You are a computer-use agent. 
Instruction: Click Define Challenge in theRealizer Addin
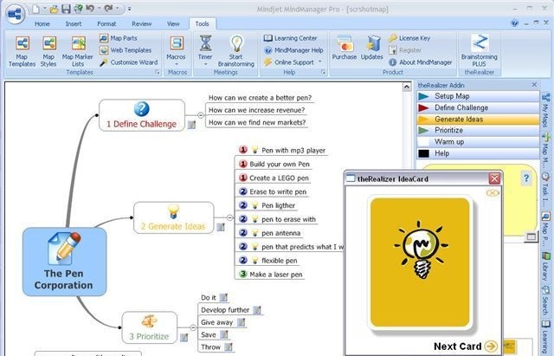(478, 107)
